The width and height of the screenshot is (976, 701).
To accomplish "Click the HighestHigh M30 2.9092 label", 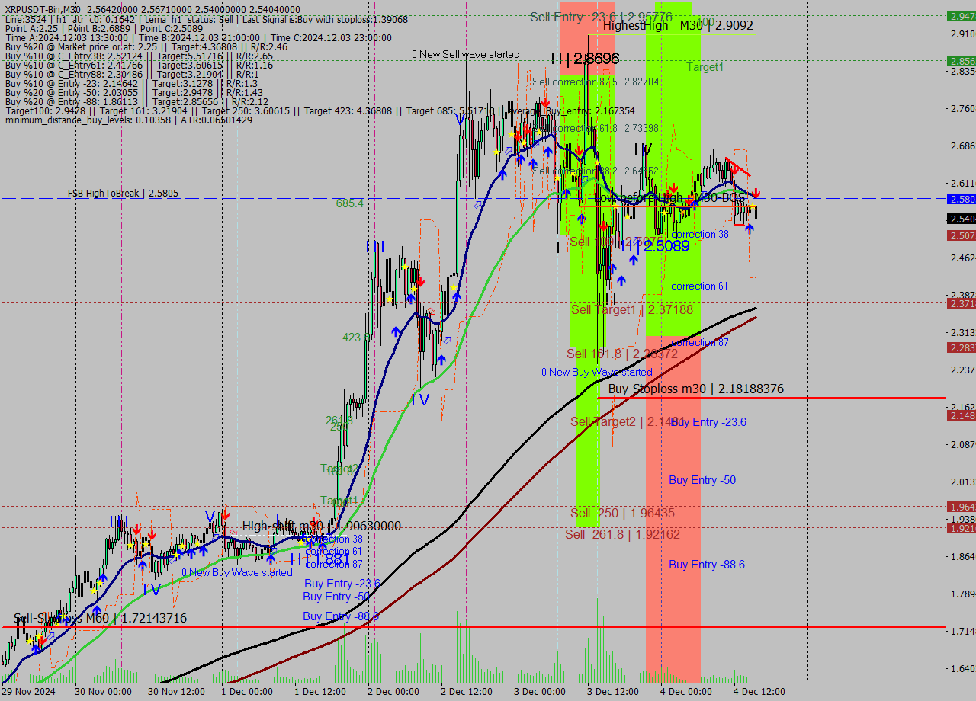I will pos(679,26).
